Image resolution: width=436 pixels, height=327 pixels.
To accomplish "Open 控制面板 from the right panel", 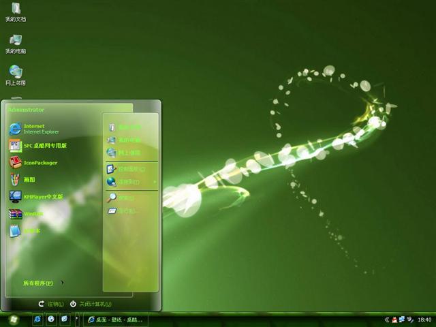I will click(x=127, y=168).
